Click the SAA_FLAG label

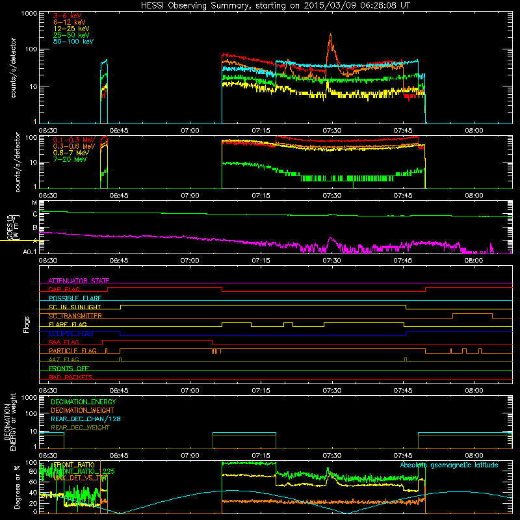[x=64, y=342]
